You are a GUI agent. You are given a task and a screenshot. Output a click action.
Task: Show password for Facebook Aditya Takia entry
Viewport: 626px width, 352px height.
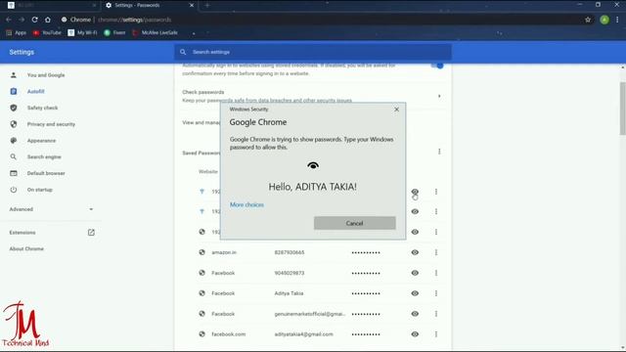415,293
